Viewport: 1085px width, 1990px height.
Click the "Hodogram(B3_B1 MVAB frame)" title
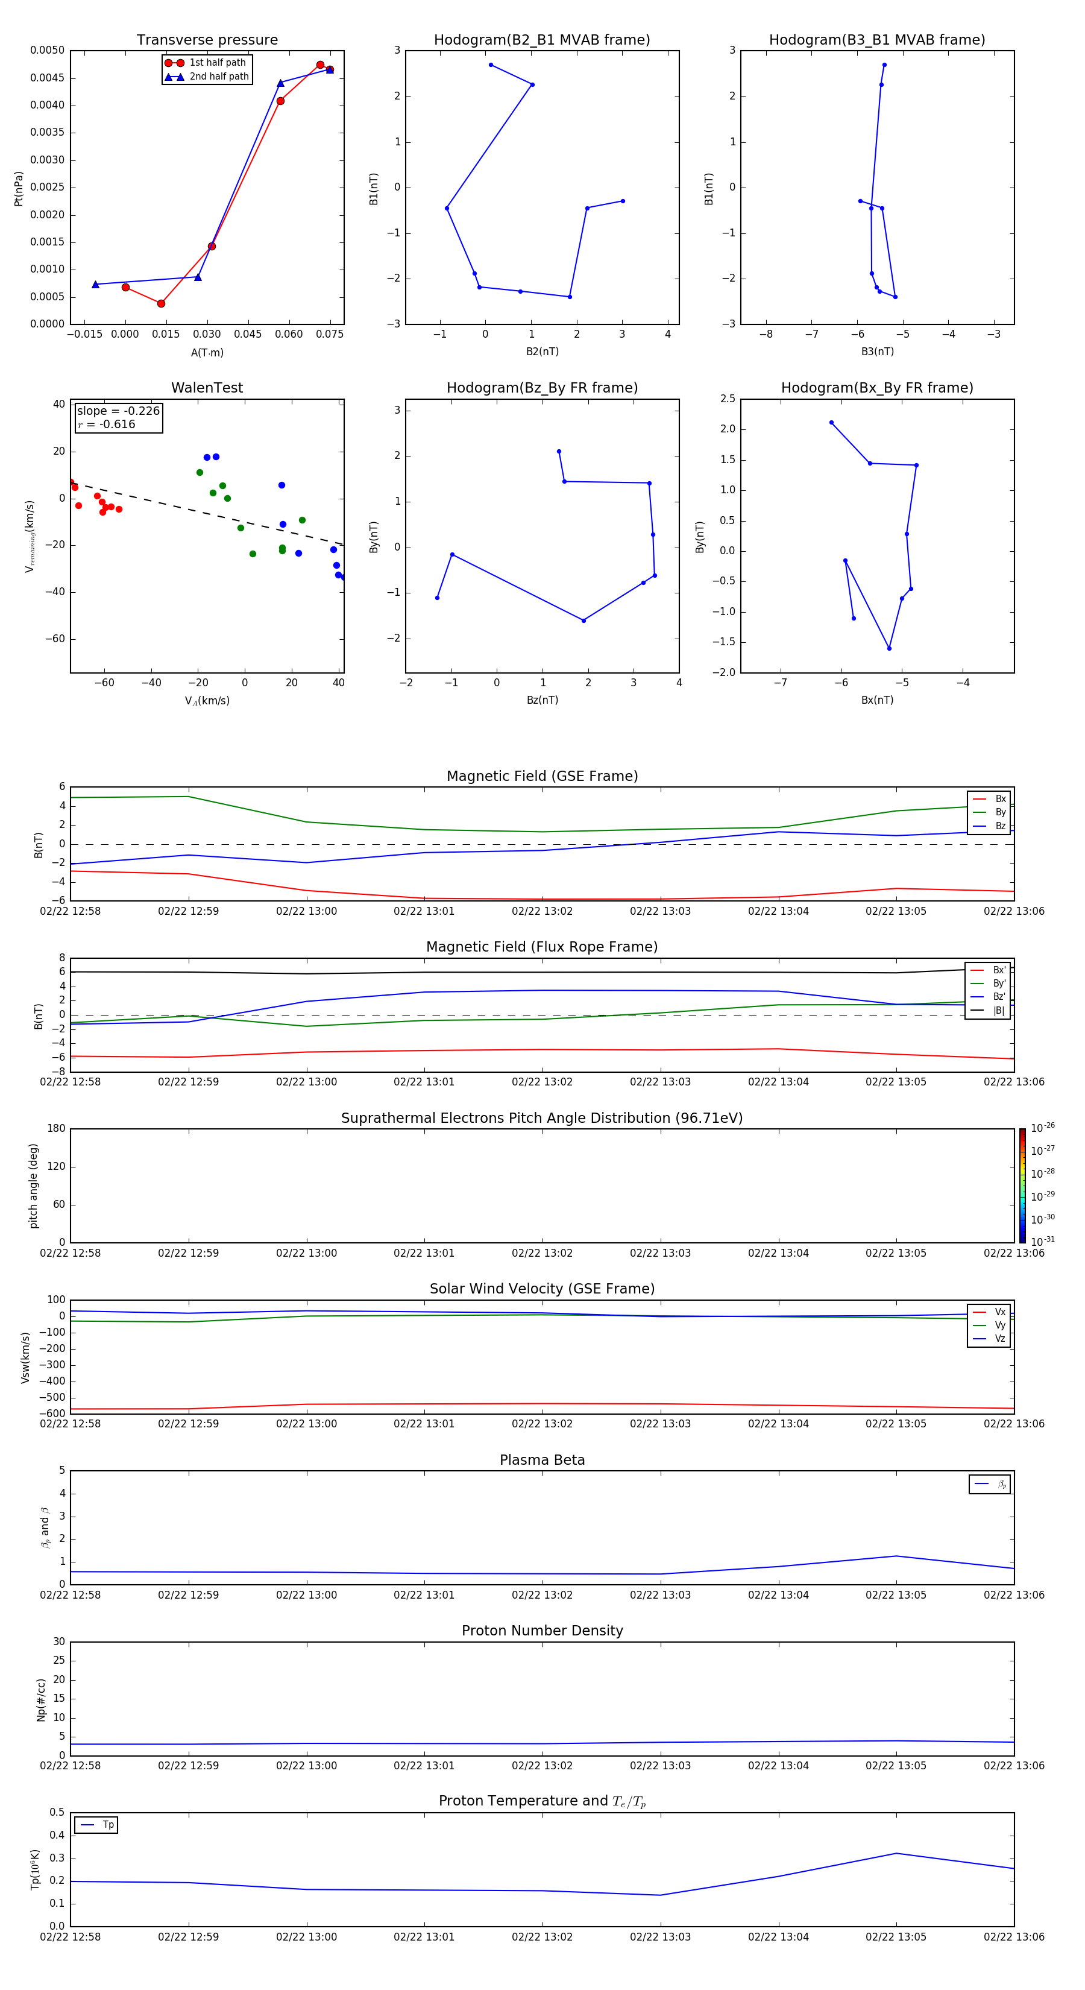(x=877, y=39)
